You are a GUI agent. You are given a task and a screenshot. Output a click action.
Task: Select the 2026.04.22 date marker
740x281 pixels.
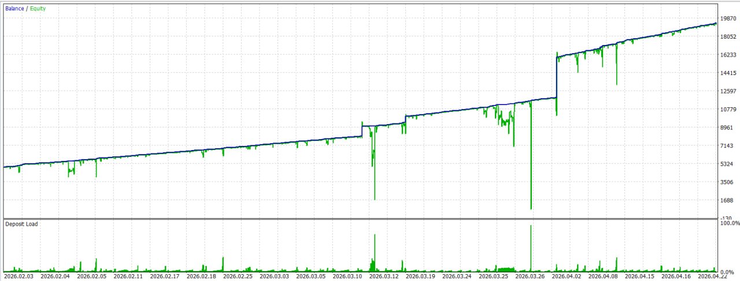point(711,277)
